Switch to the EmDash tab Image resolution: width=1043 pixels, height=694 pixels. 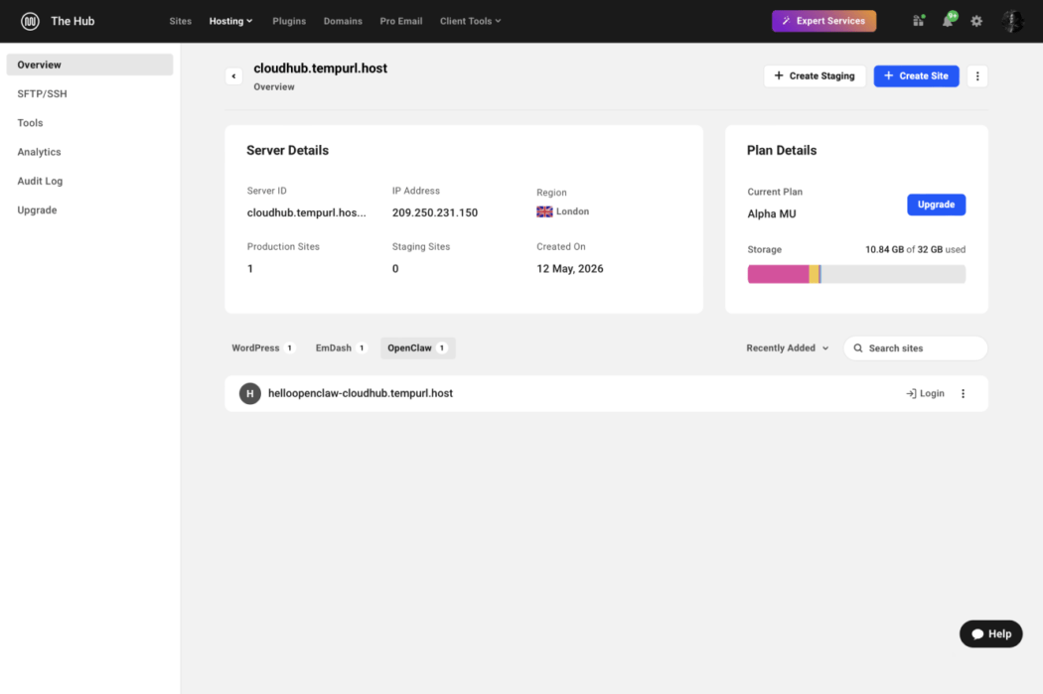tap(341, 348)
